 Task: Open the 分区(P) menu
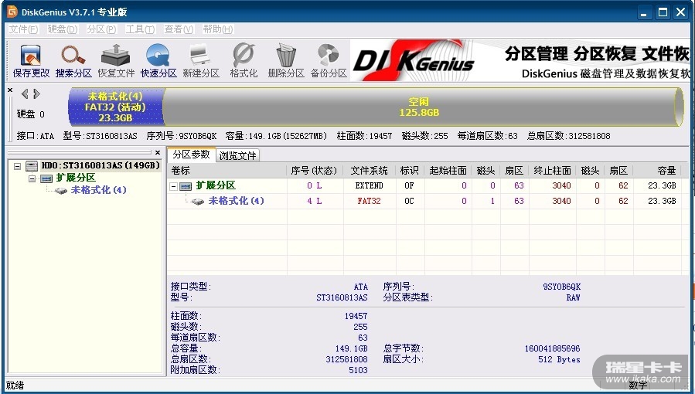coord(101,29)
